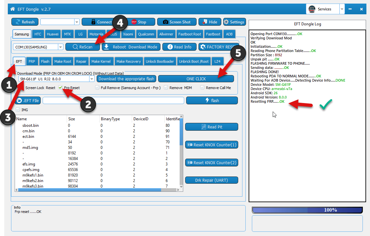370x236 pixels.
Task: Open the .EFT File browser
Action: point(28,100)
